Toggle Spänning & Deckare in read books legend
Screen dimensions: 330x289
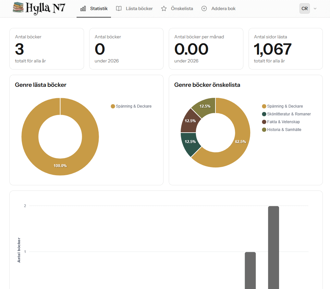(x=133, y=106)
